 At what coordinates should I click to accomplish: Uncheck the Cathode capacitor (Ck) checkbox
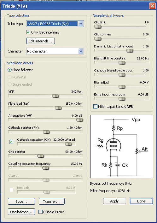click(x=11, y=142)
